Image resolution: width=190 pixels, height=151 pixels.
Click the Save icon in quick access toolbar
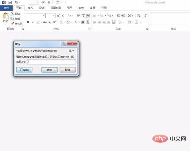[x=10, y=2]
